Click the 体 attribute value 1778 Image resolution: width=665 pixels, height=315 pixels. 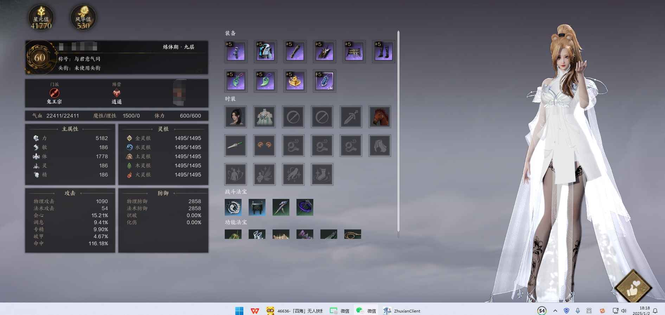pos(102,156)
